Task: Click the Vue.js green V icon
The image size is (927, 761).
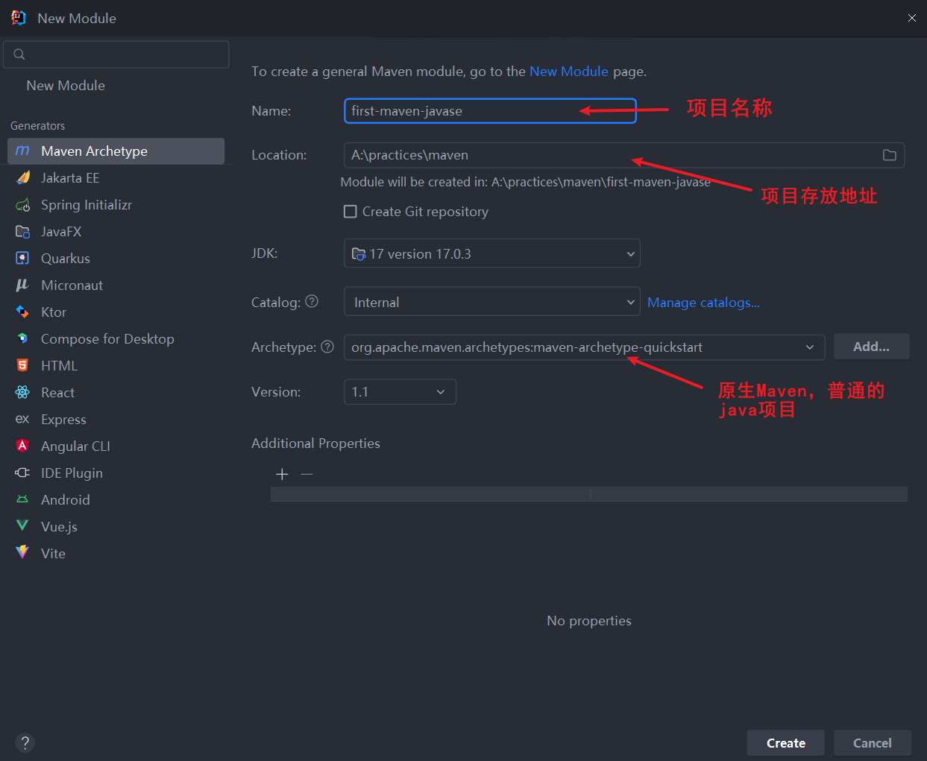Action: pos(23,526)
